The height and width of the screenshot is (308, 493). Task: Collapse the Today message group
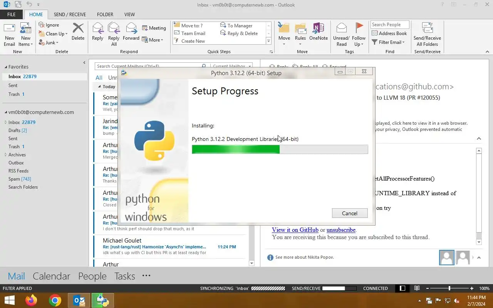click(100, 87)
